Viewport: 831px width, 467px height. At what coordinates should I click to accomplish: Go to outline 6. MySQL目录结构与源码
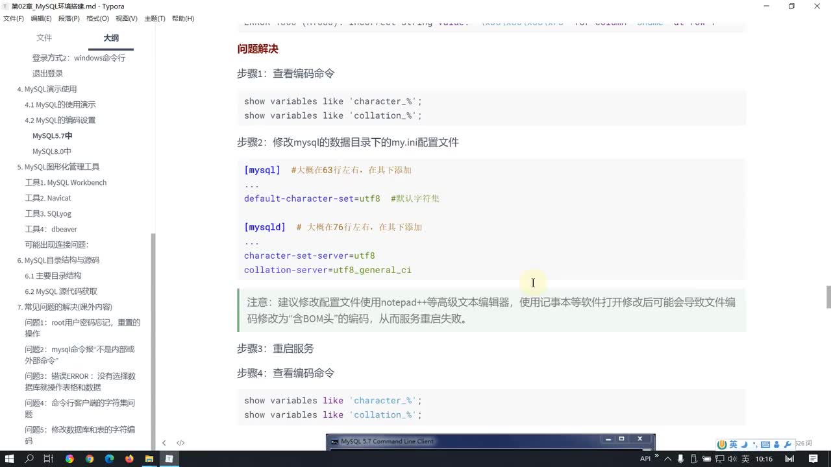[58, 260]
